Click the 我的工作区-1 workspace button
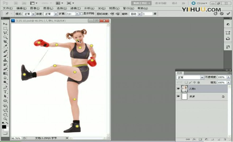This screenshot has width=233, height=142. 141,3
